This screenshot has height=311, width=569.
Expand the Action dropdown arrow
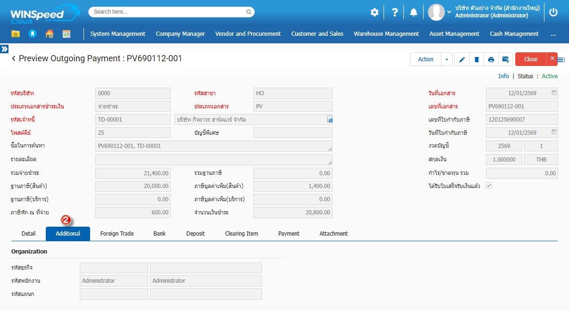coord(447,59)
